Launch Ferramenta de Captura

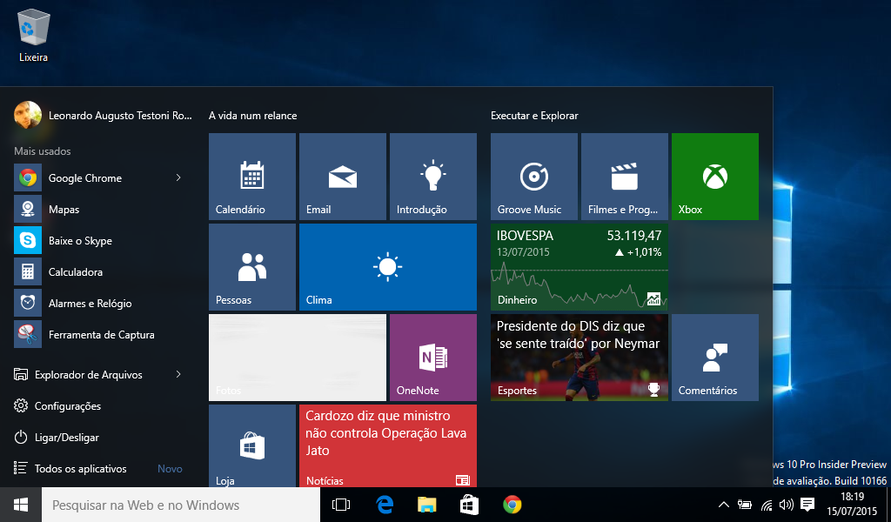103,335
